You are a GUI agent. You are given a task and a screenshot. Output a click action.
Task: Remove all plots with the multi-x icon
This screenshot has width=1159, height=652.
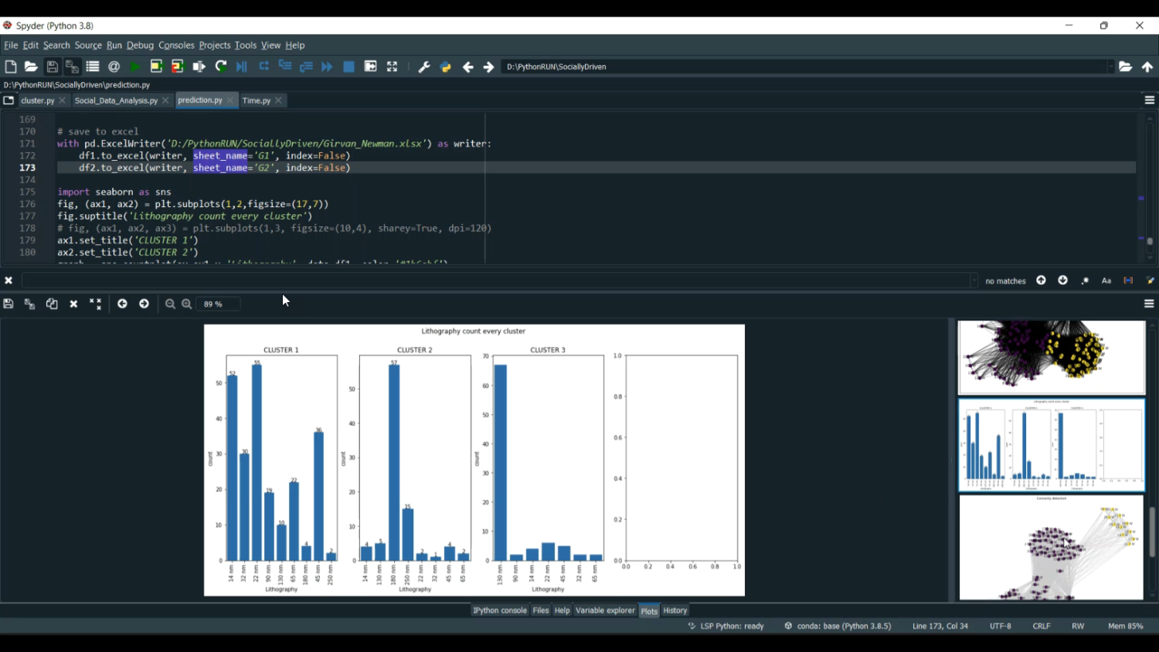[95, 304]
